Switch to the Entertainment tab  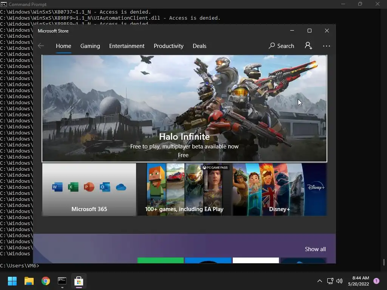coord(127,46)
